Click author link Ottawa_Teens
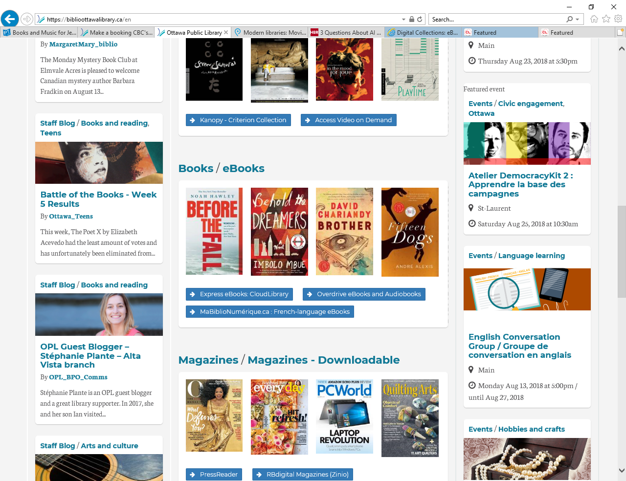This screenshot has width=626, height=481. coord(71,216)
